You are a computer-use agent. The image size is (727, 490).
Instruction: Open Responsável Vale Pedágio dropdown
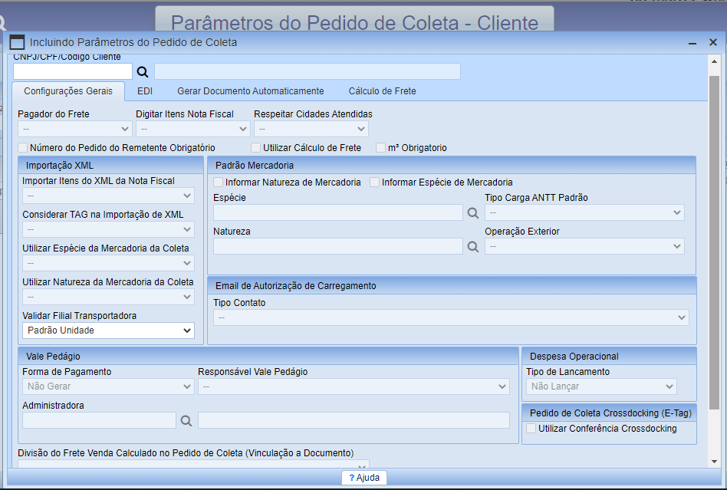pos(354,386)
